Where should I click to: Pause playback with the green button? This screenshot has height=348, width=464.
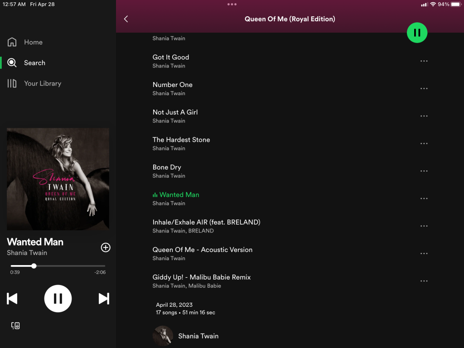[417, 33]
